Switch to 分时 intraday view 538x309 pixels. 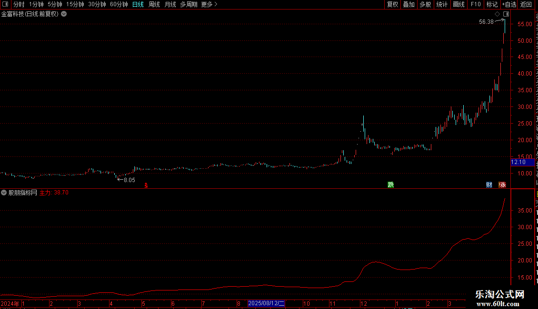[19, 4]
